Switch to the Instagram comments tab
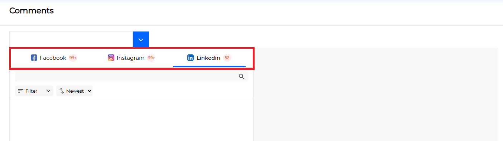This screenshot has height=141, width=503. pyautogui.click(x=131, y=58)
